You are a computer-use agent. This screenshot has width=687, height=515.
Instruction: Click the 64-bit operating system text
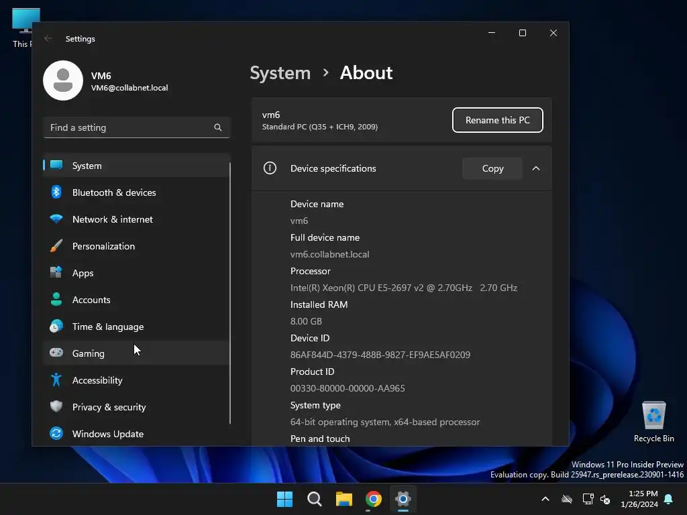384,422
